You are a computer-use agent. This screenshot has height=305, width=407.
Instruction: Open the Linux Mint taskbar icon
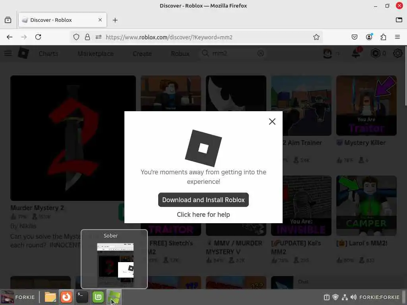pyautogui.click(x=98, y=297)
